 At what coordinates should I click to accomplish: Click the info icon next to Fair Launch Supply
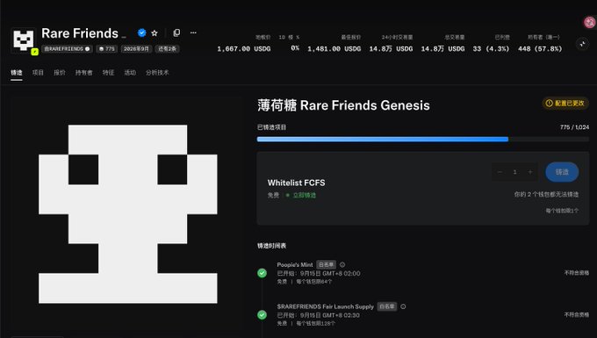pos(403,306)
